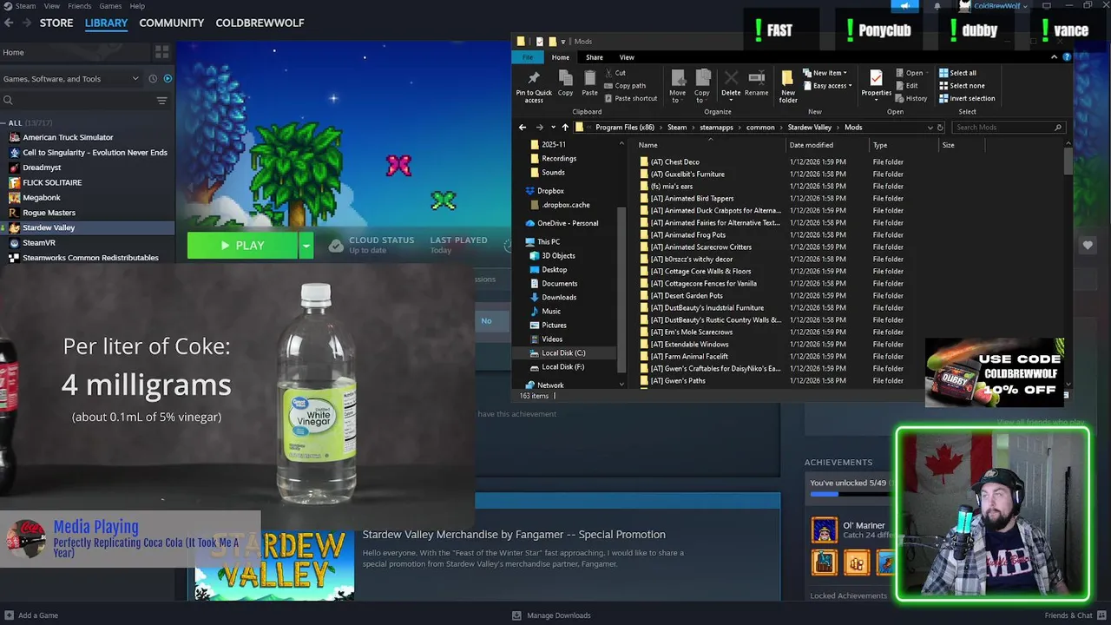This screenshot has width=1111, height=625.
Task: Open Manage Downloads in Steam footer
Action: click(x=551, y=615)
